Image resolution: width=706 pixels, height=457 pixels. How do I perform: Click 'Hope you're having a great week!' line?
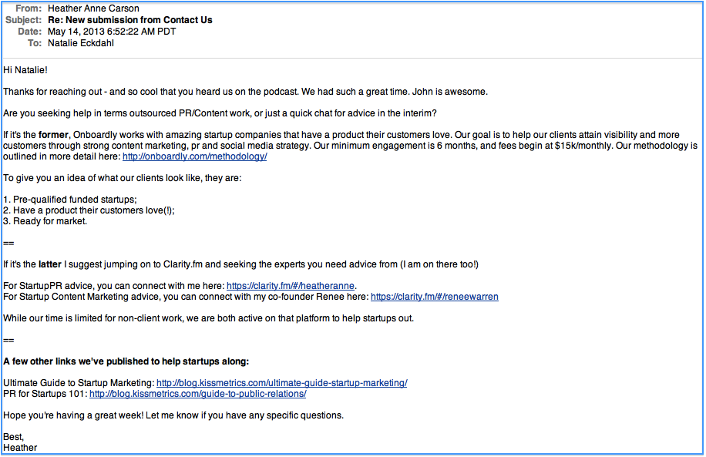pyautogui.click(x=173, y=415)
